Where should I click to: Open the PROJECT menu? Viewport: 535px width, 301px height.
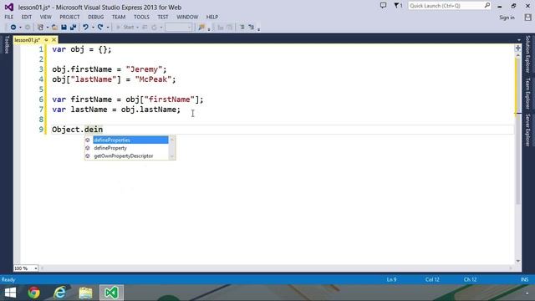pyautogui.click(x=69, y=17)
